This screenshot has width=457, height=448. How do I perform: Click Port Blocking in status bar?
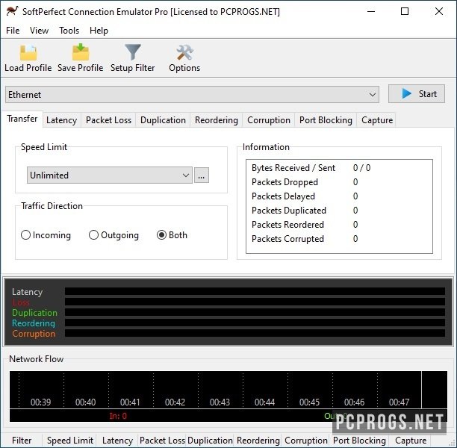point(359,440)
